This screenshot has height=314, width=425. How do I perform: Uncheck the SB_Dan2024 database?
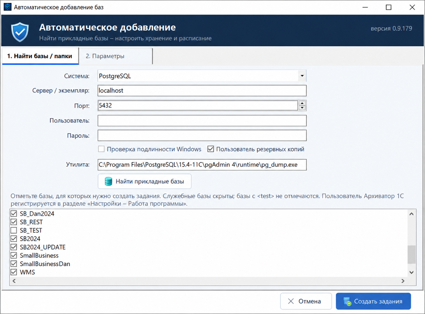[14, 214]
